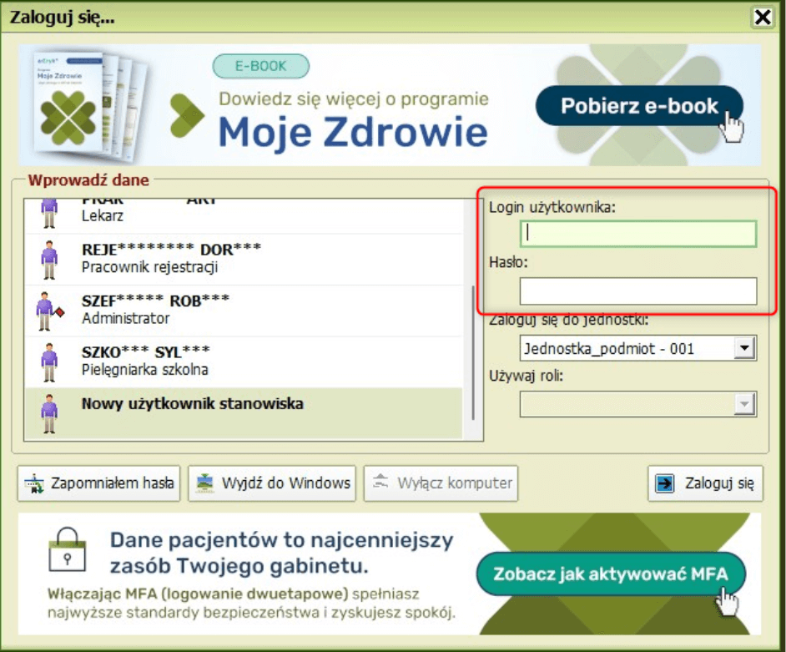The width and height of the screenshot is (786, 652).
Task: Click the Pielęgniarka szkolna avatar icon
Action: 49,362
